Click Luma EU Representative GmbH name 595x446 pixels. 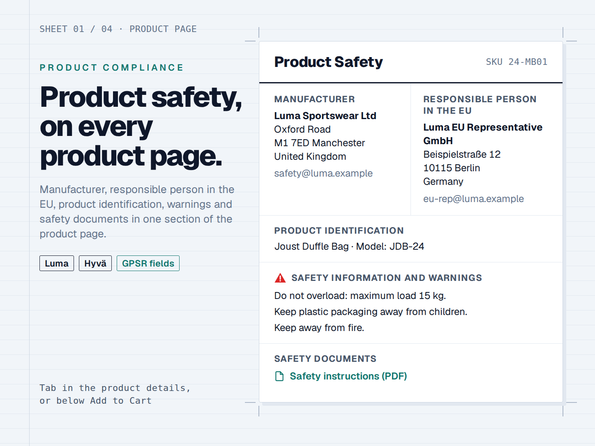483,134
